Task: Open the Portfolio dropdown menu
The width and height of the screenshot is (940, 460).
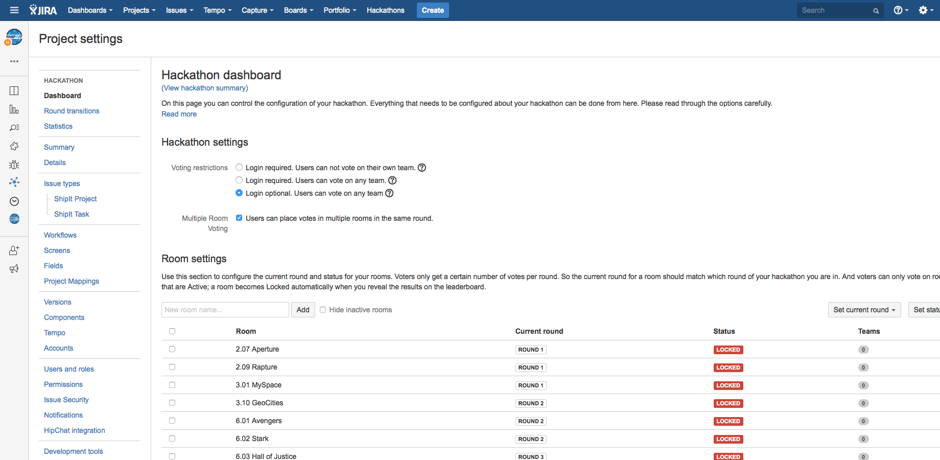Action: pos(340,10)
